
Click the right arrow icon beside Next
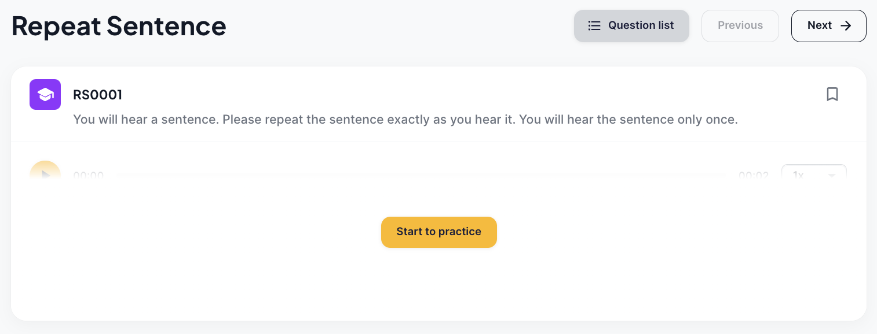[x=846, y=25]
